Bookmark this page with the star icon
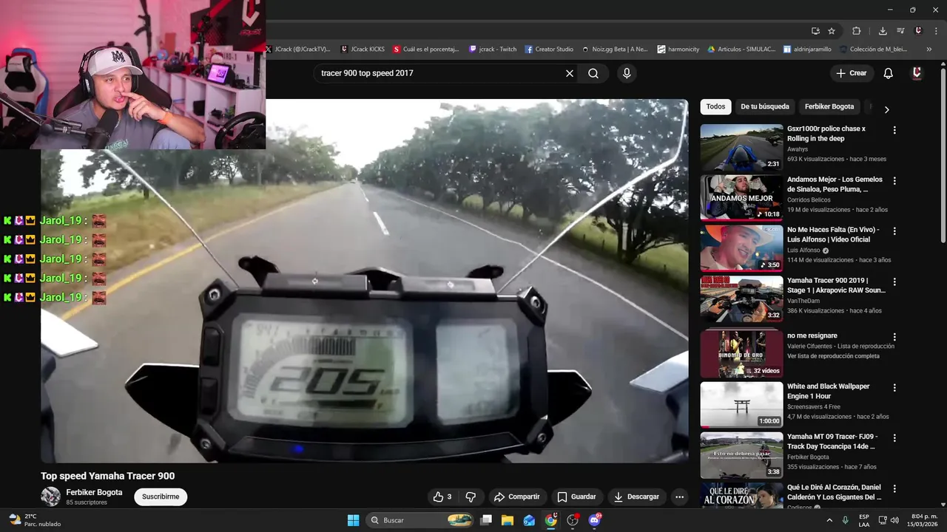Screen dimensions: 947x532 [832, 31]
